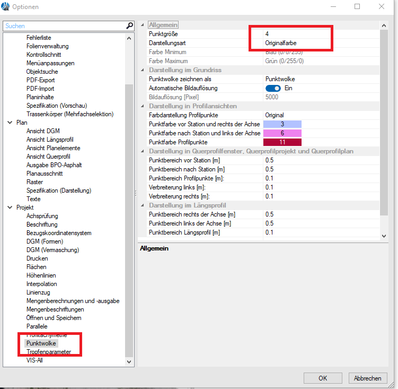Click the Suchen search field

pyautogui.click(x=64, y=26)
